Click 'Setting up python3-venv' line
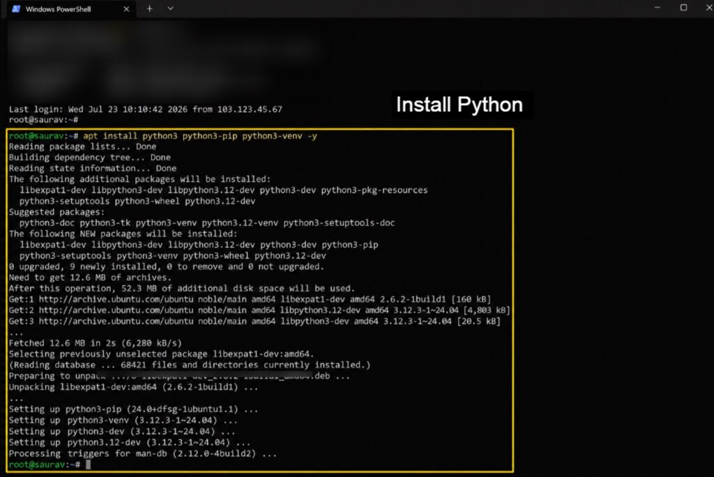Screen dimensions: 714x477 pos(123,421)
